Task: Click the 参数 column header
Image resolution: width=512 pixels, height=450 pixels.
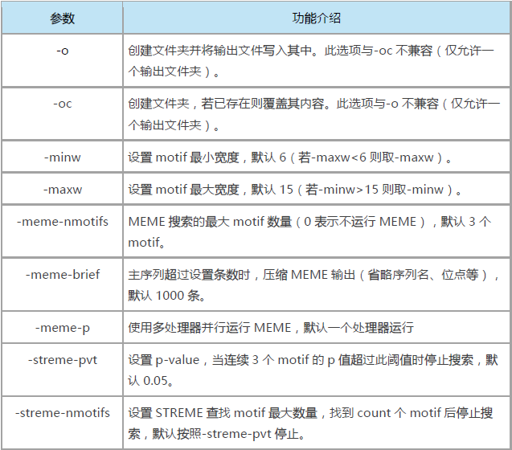Action: click(62, 18)
